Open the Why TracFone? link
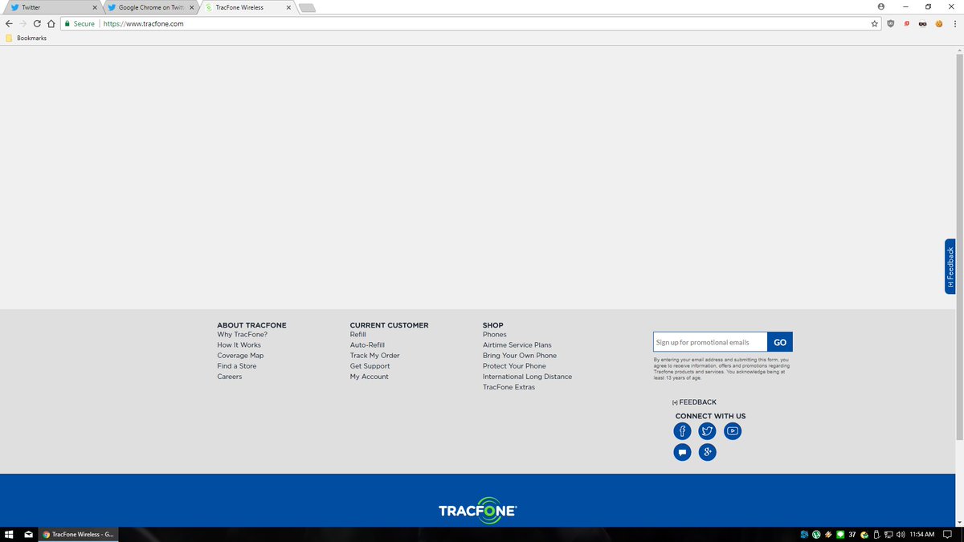Screen dimensions: 964x542 point(242,335)
